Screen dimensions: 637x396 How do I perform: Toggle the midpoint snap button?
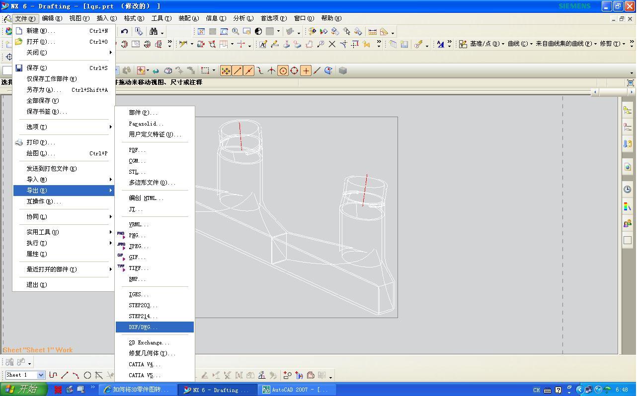[x=248, y=70]
